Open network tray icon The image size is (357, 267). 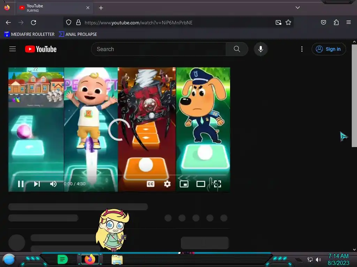coord(310,259)
